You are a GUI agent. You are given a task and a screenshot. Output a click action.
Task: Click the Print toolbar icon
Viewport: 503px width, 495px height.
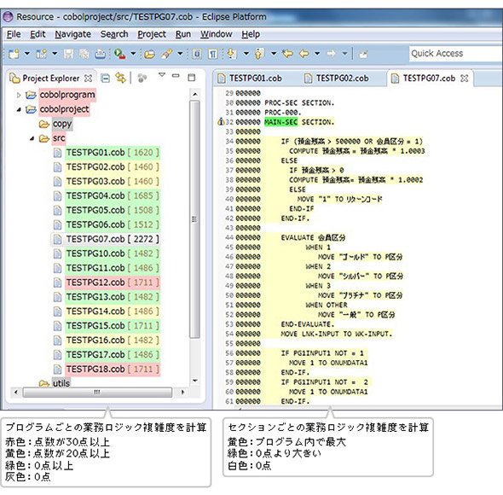pyautogui.click(x=100, y=54)
